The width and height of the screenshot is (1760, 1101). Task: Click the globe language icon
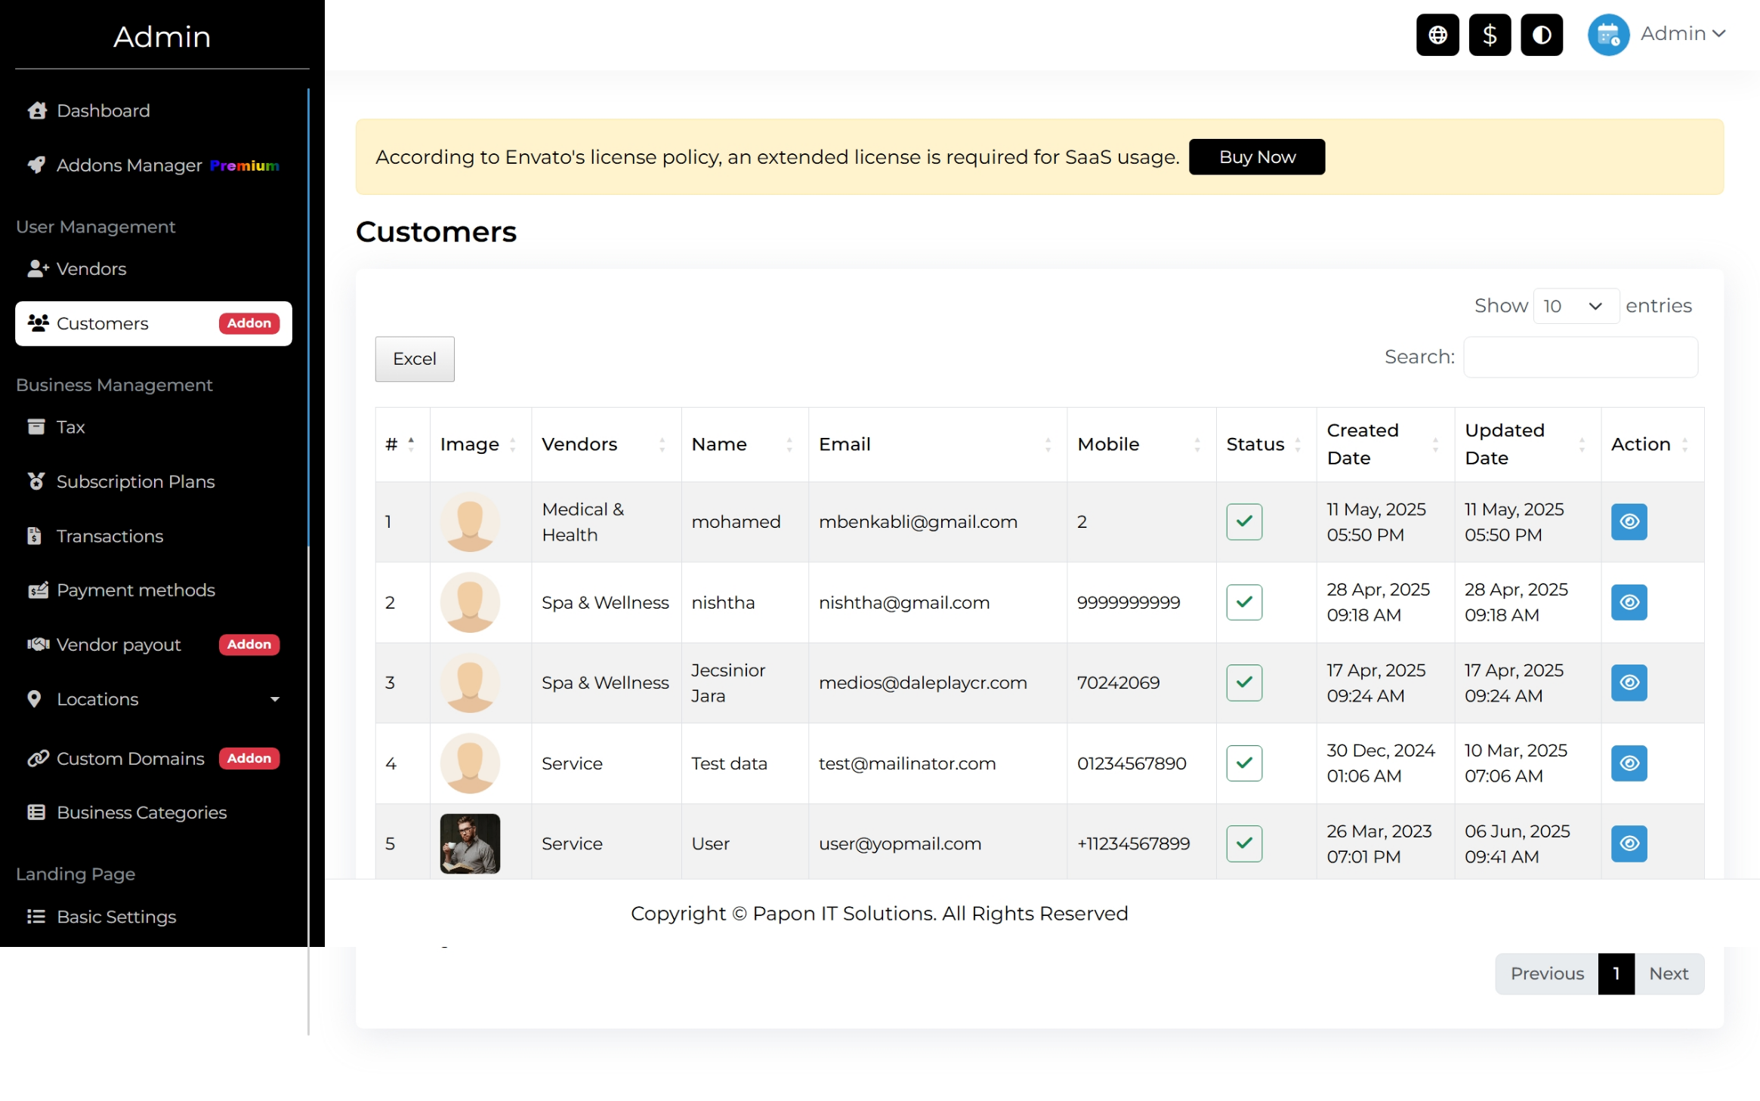coord(1437,35)
